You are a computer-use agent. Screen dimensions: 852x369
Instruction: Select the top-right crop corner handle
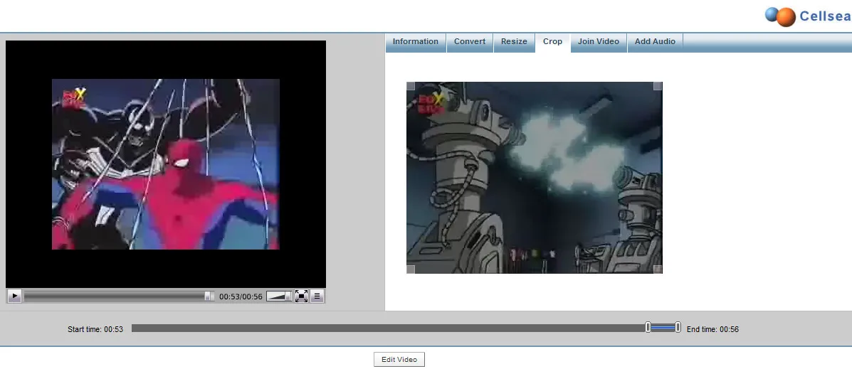click(658, 86)
